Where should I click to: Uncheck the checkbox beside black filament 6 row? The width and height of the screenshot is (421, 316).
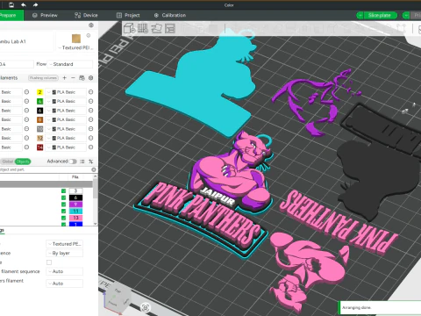click(63, 197)
